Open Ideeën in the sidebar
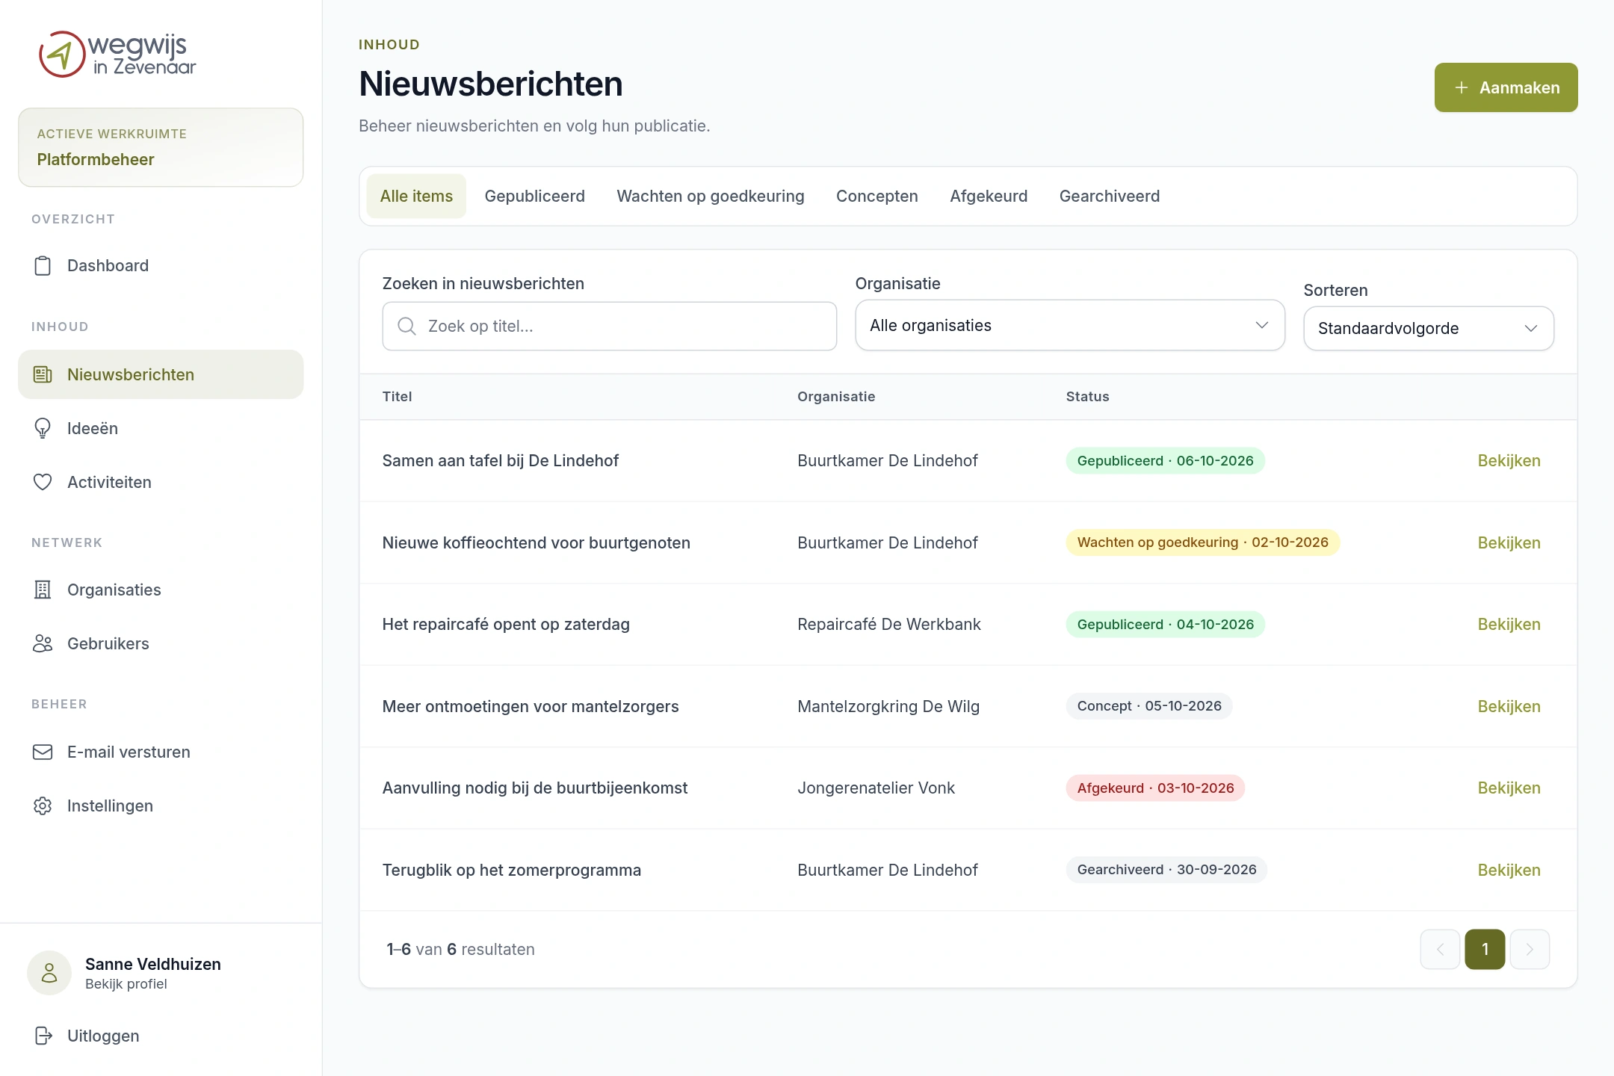 coord(161,428)
